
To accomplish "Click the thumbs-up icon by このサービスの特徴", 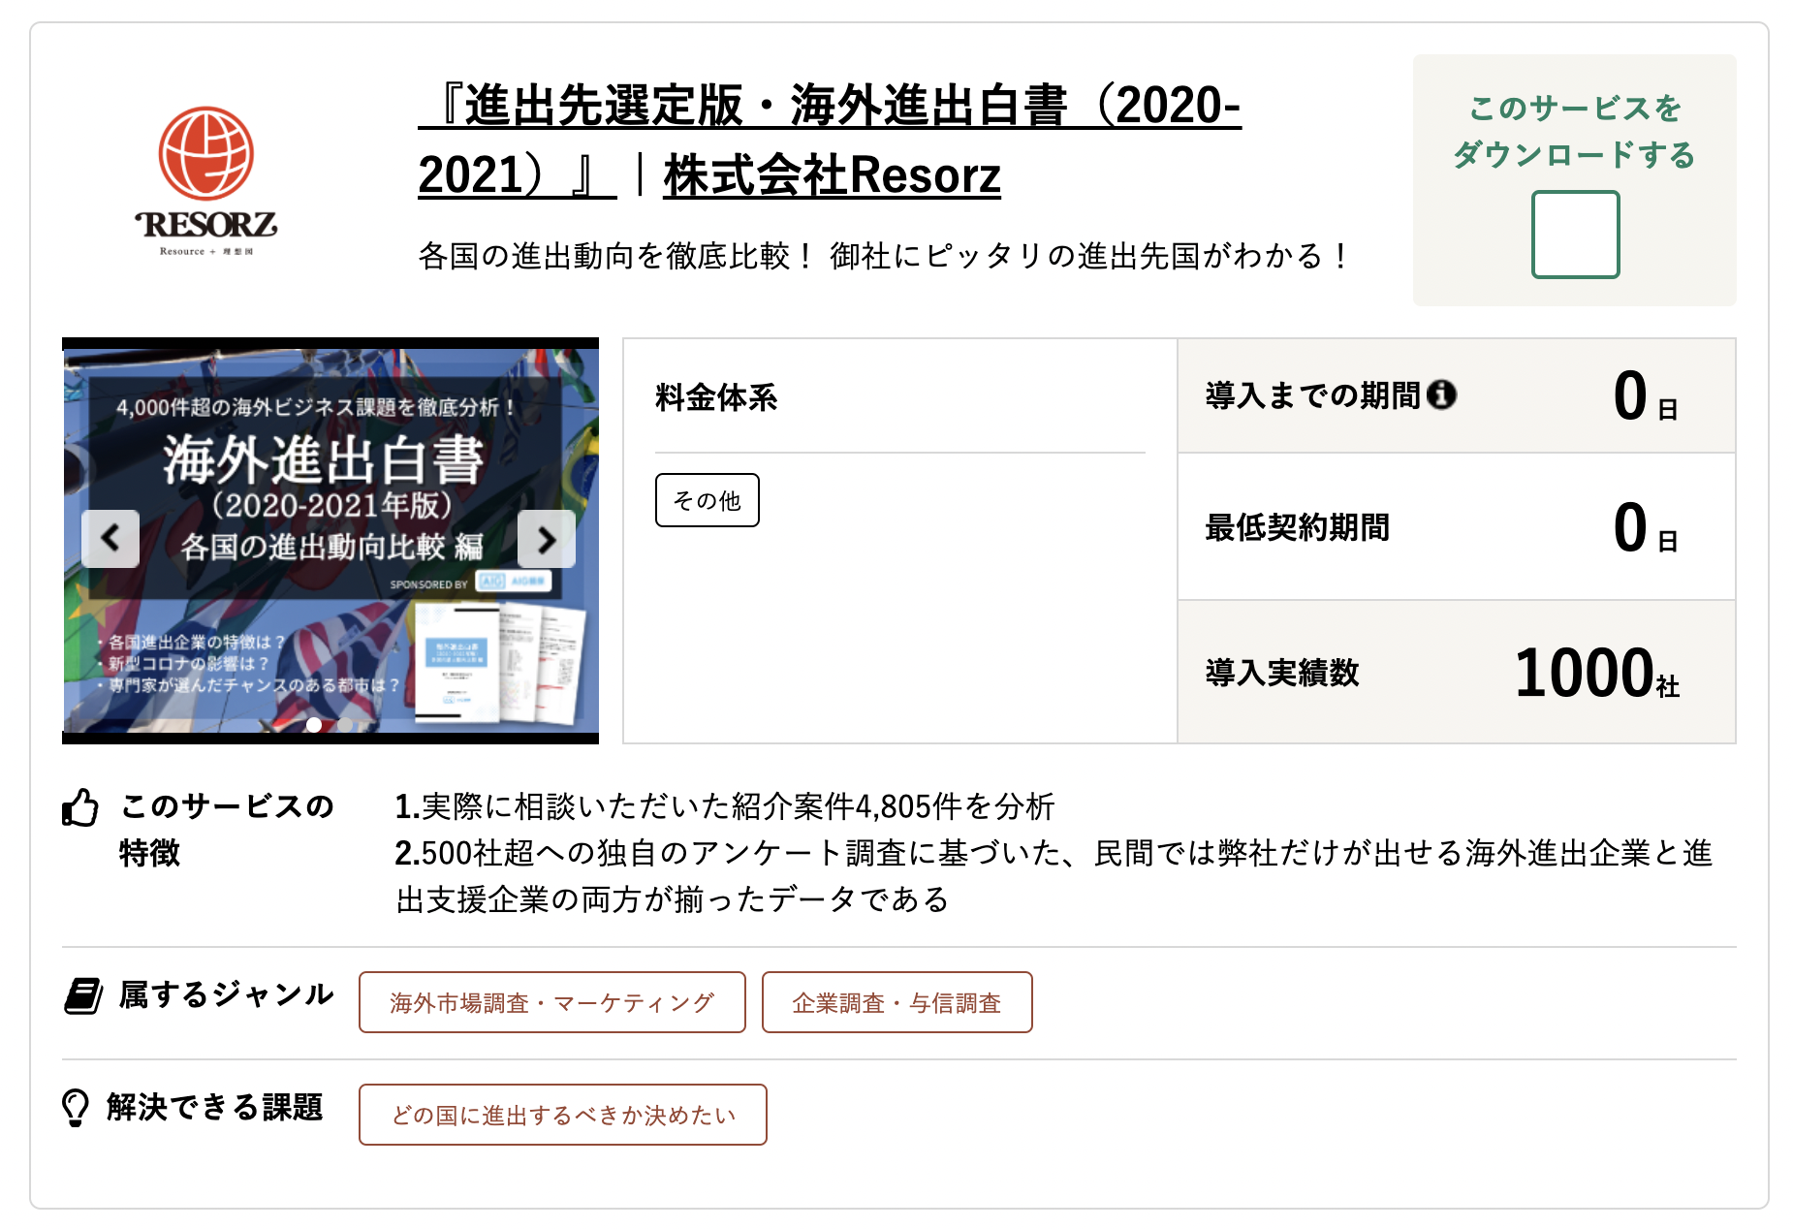I will 80,807.
